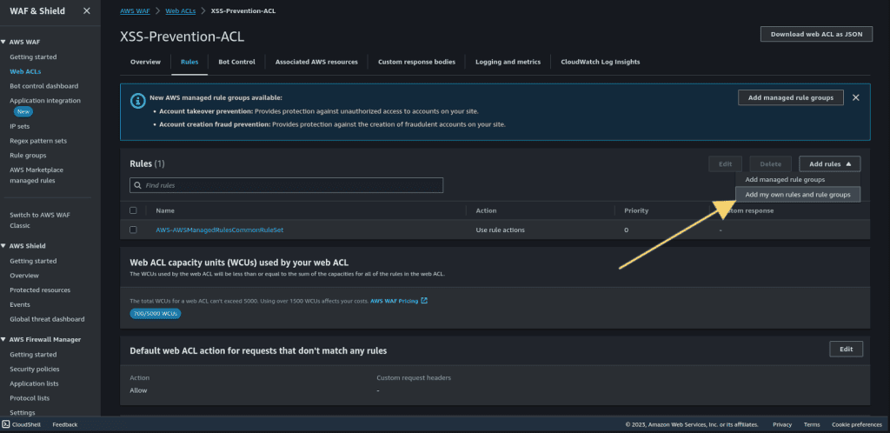Open Bot control dashboard in sidebar
890x433 pixels.
(43, 86)
